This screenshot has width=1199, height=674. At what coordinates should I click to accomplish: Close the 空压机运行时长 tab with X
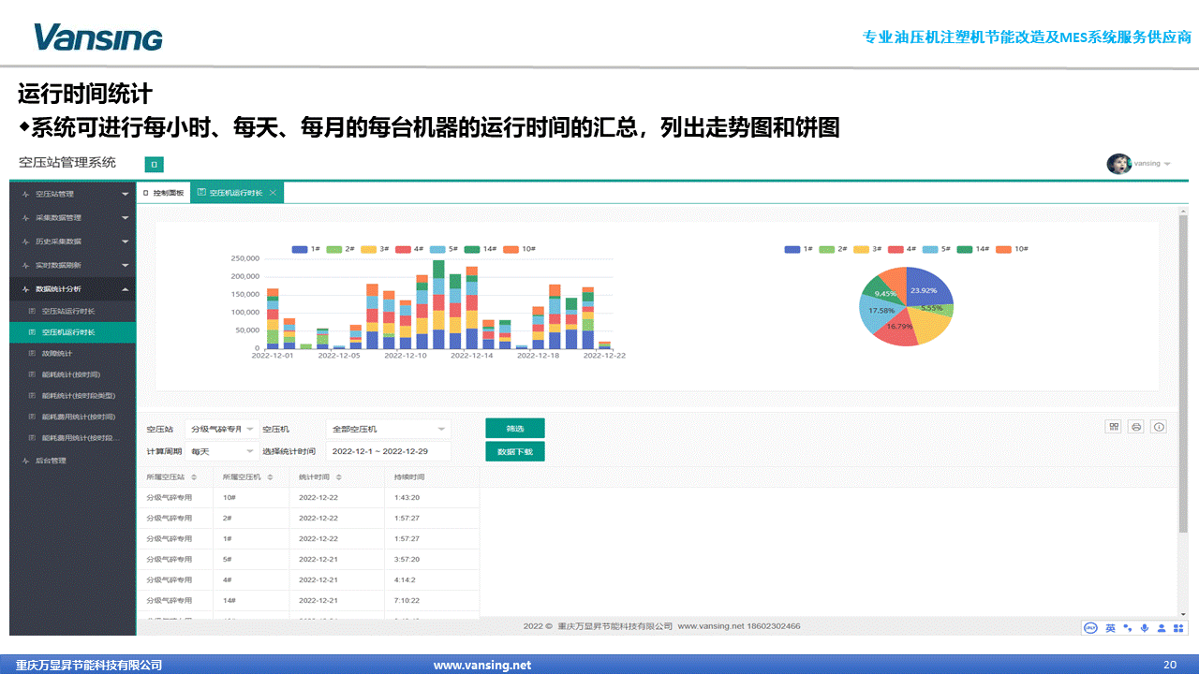click(x=273, y=193)
